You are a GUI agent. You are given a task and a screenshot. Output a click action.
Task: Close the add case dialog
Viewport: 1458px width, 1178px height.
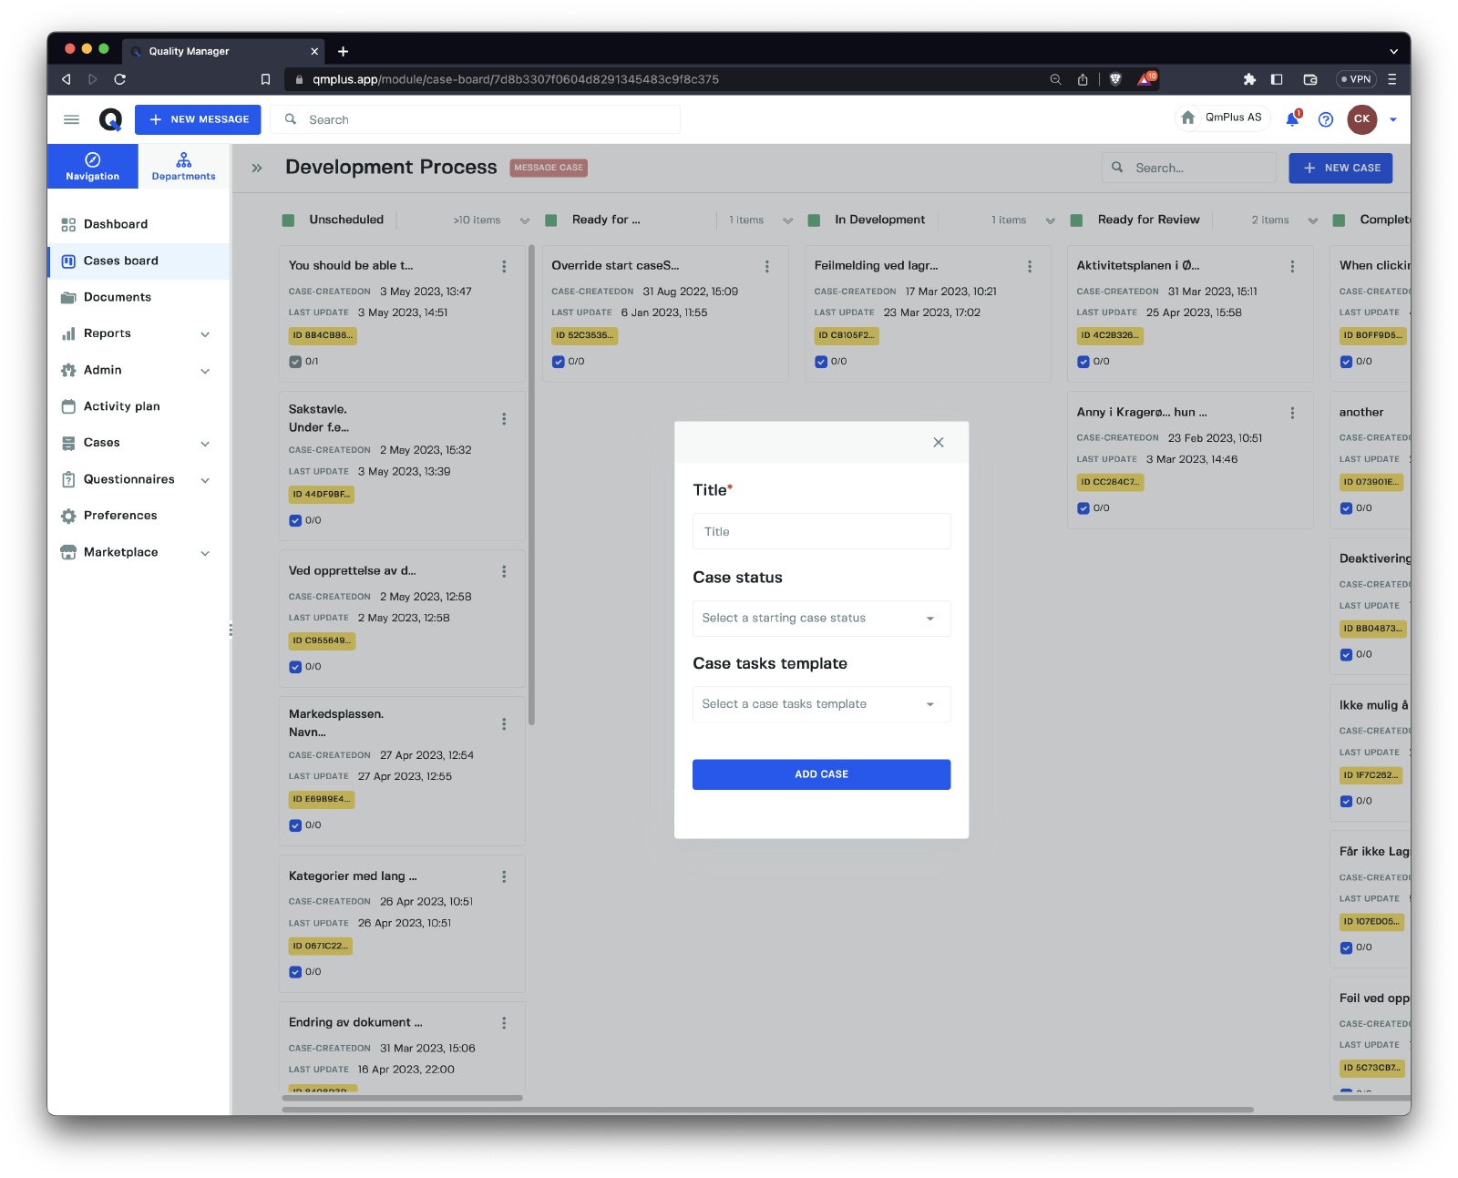pos(938,443)
